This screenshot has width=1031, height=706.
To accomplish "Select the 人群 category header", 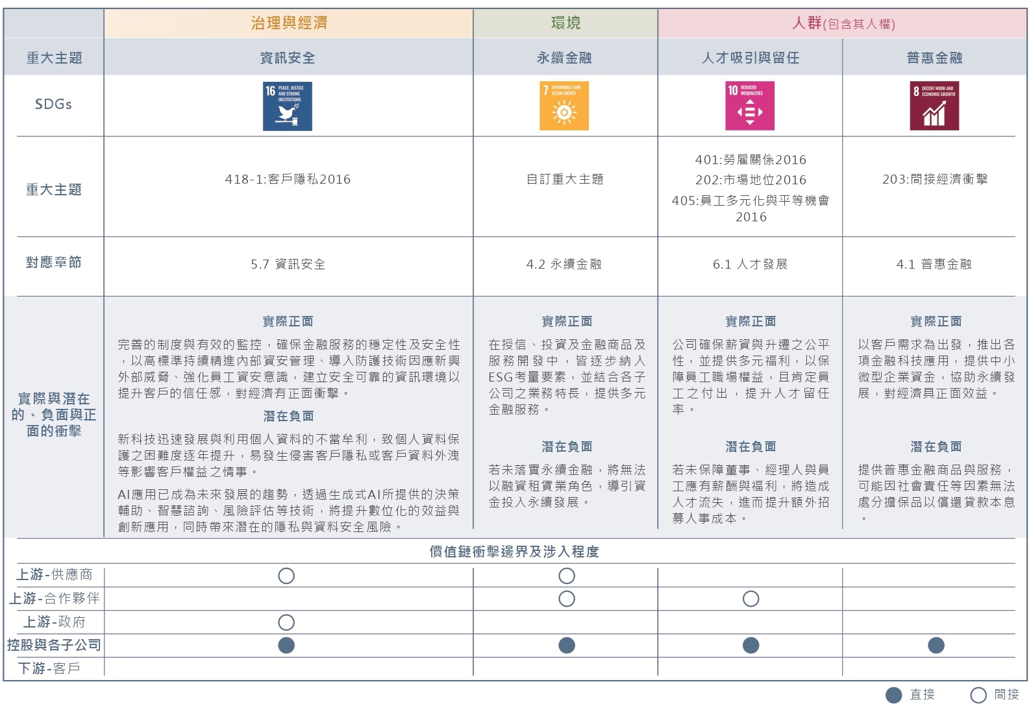I will [x=843, y=24].
